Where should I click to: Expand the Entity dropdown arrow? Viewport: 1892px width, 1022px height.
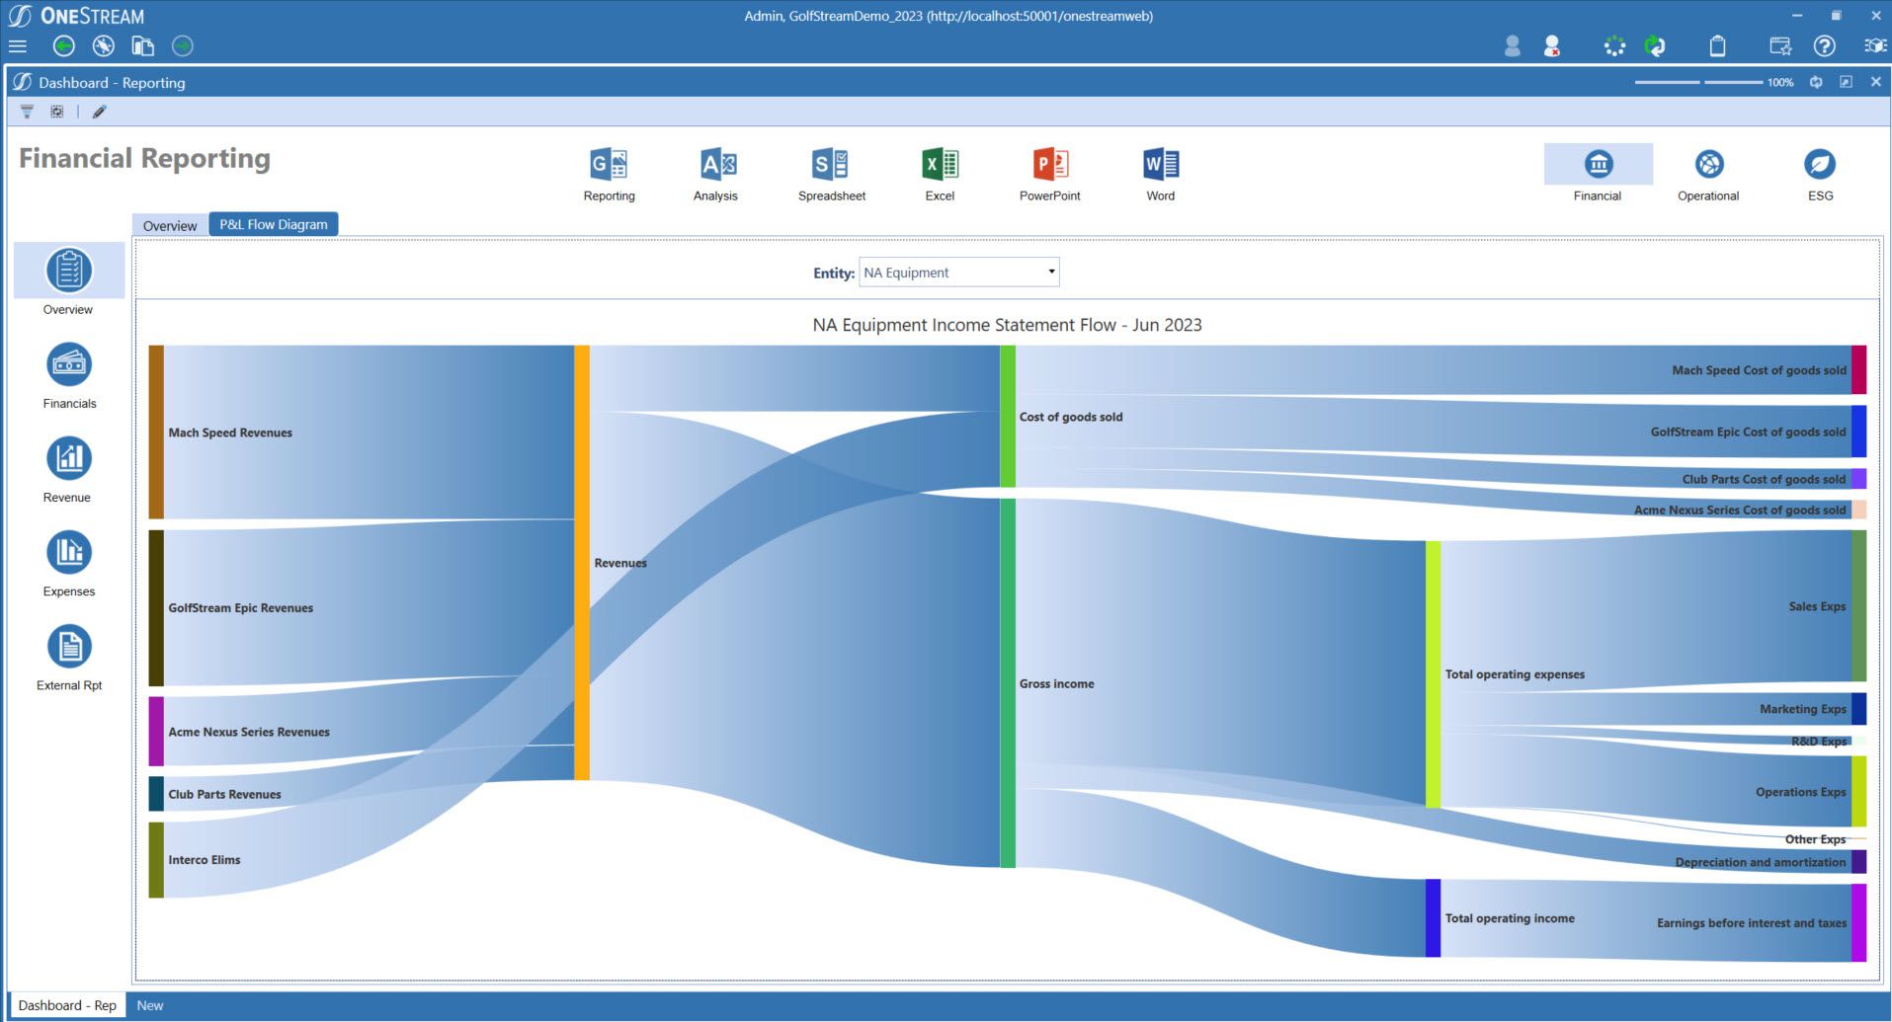[x=1051, y=272]
